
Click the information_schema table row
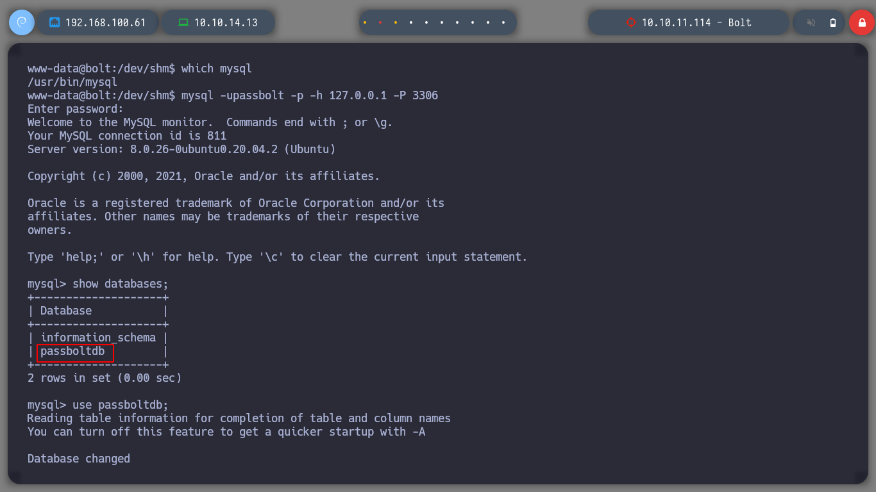click(x=98, y=338)
